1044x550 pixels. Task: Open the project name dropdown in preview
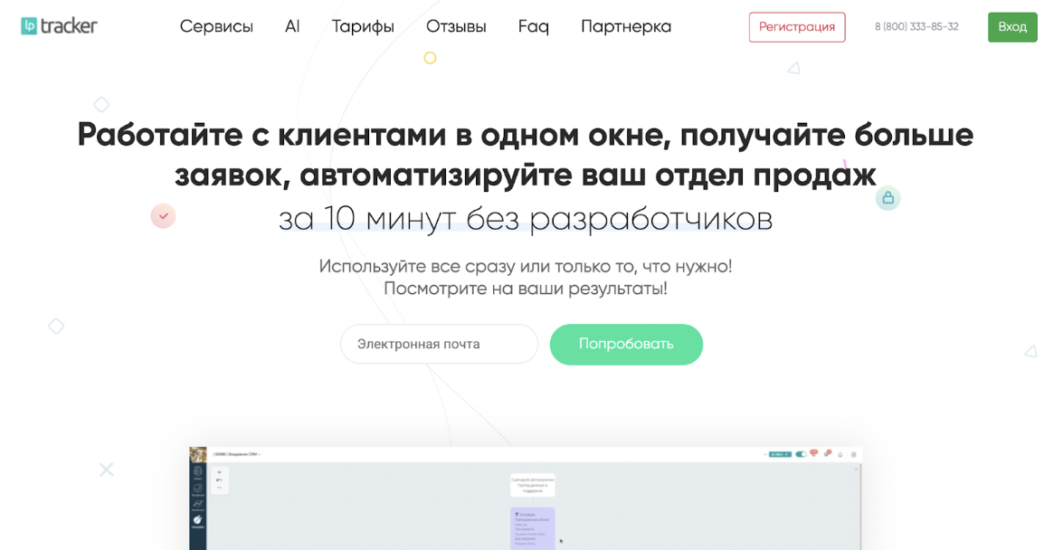(x=236, y=454)
